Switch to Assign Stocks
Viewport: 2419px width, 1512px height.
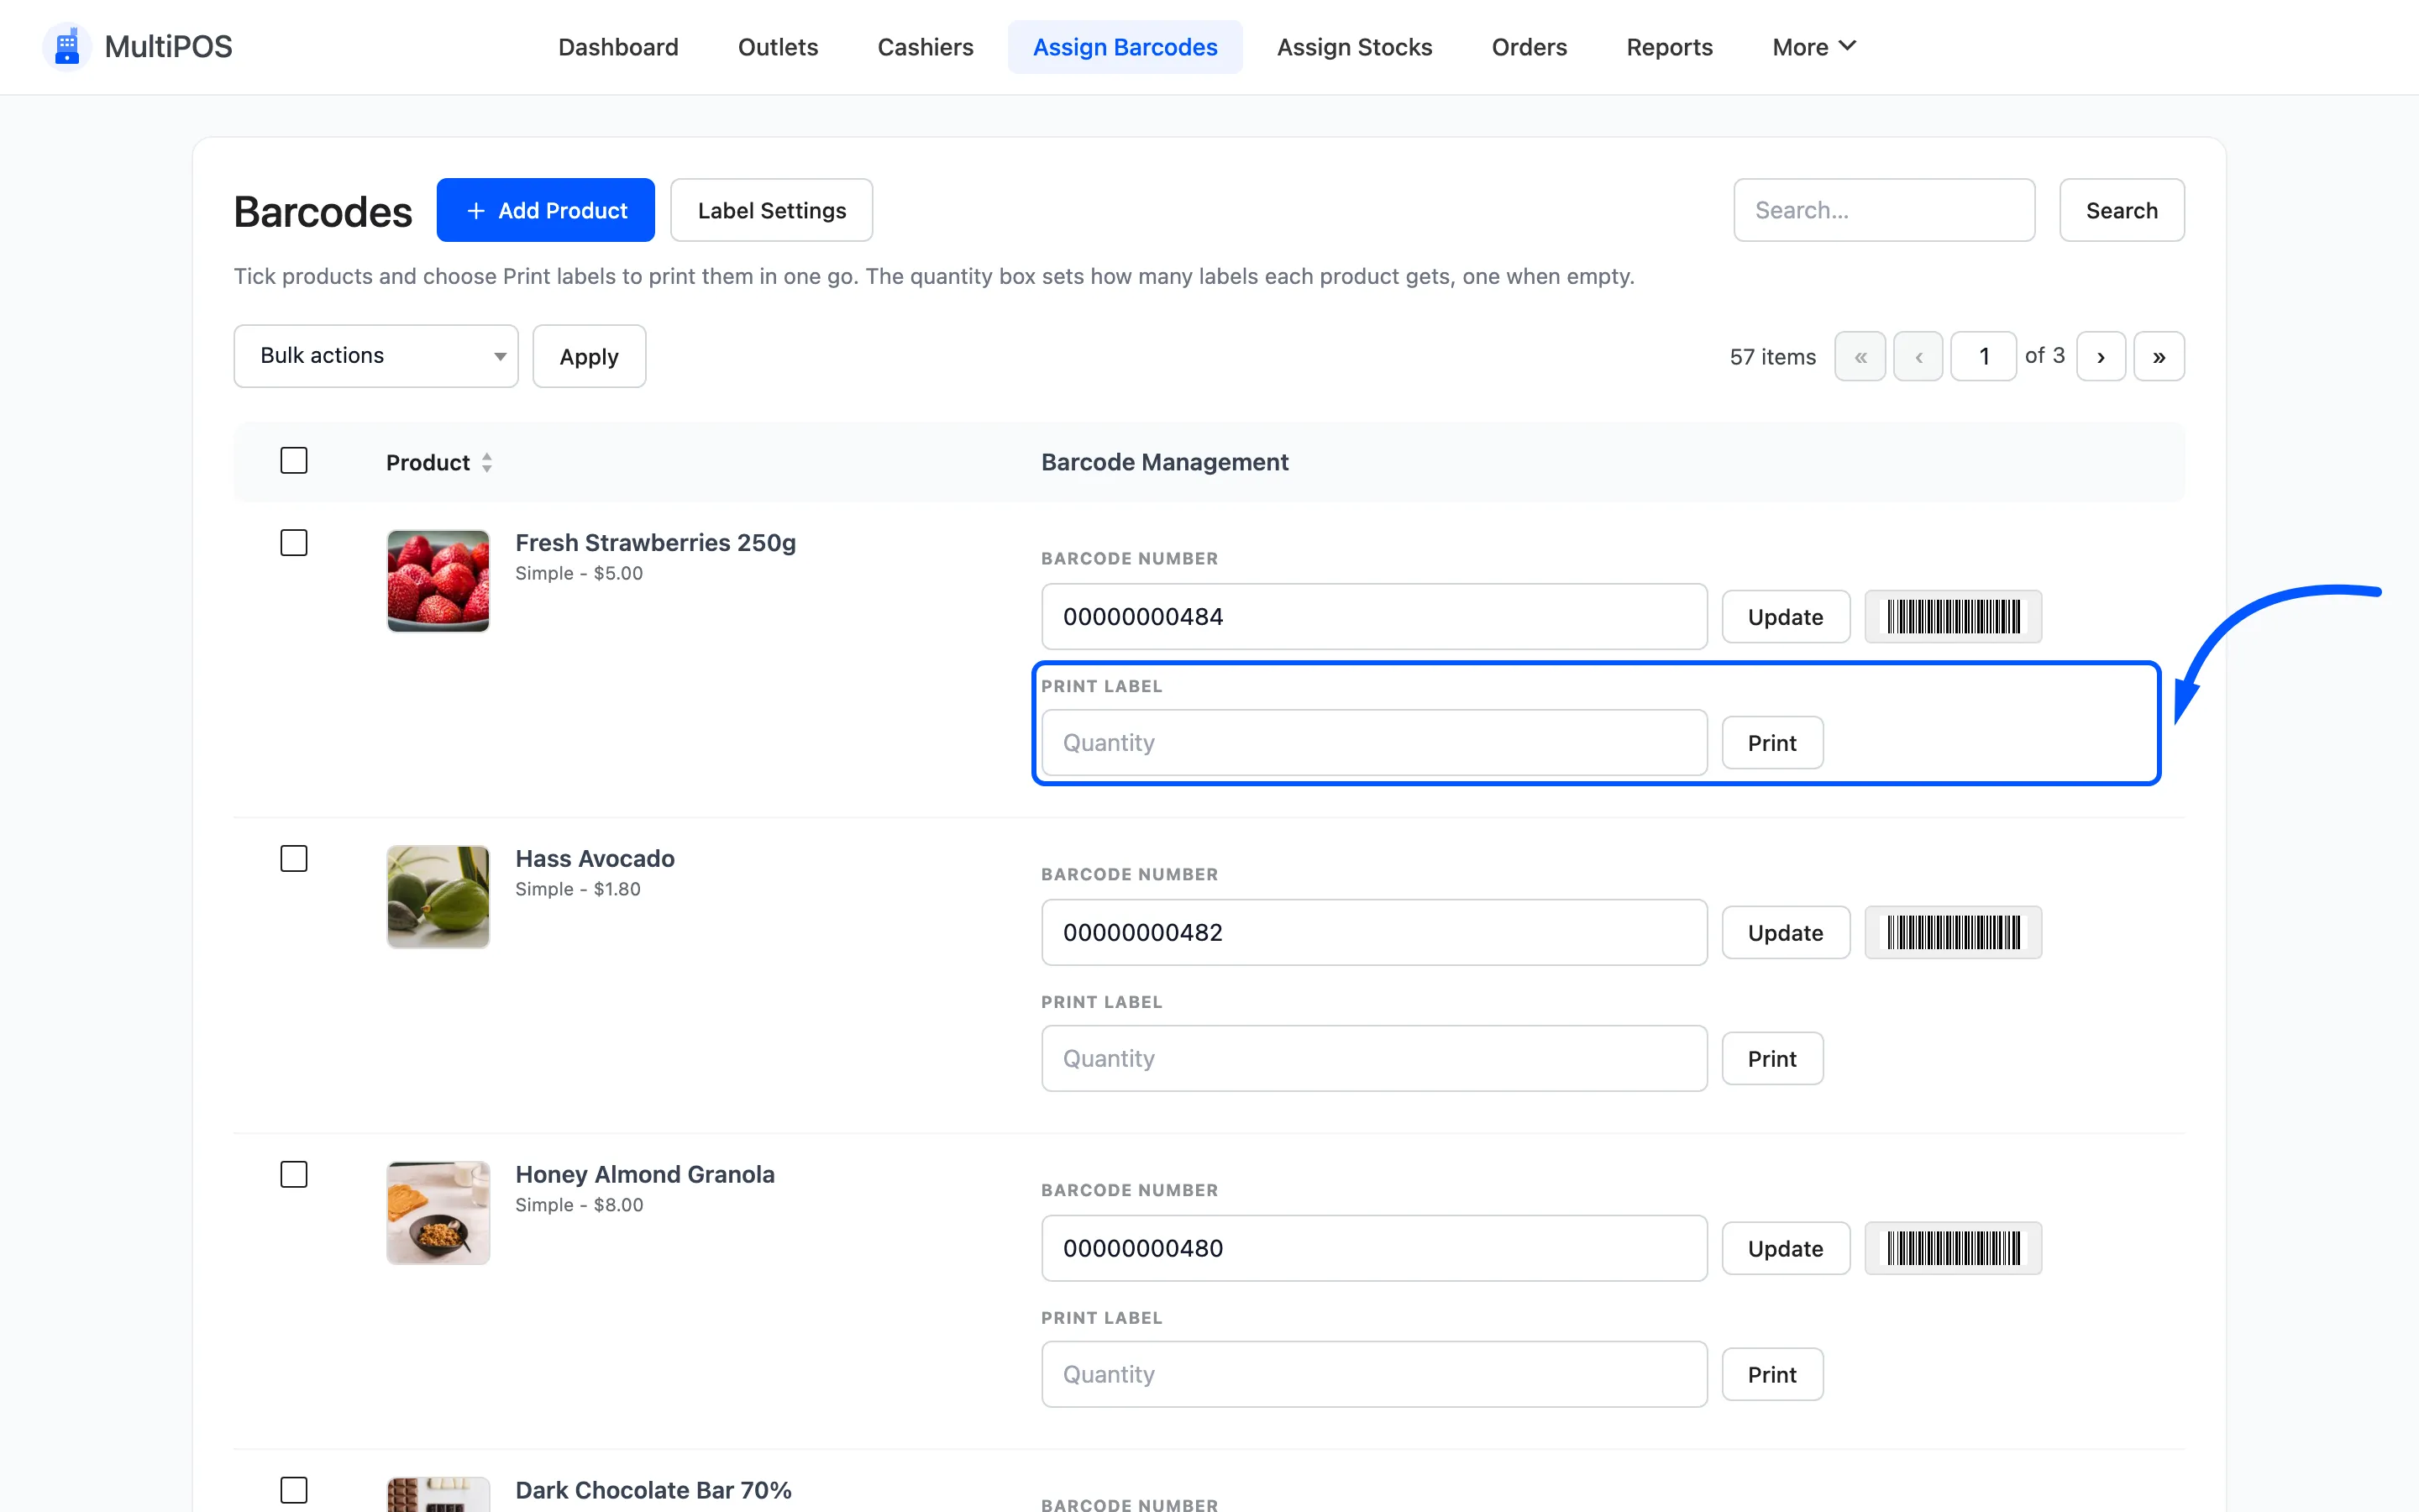(x=1355, y=47)
